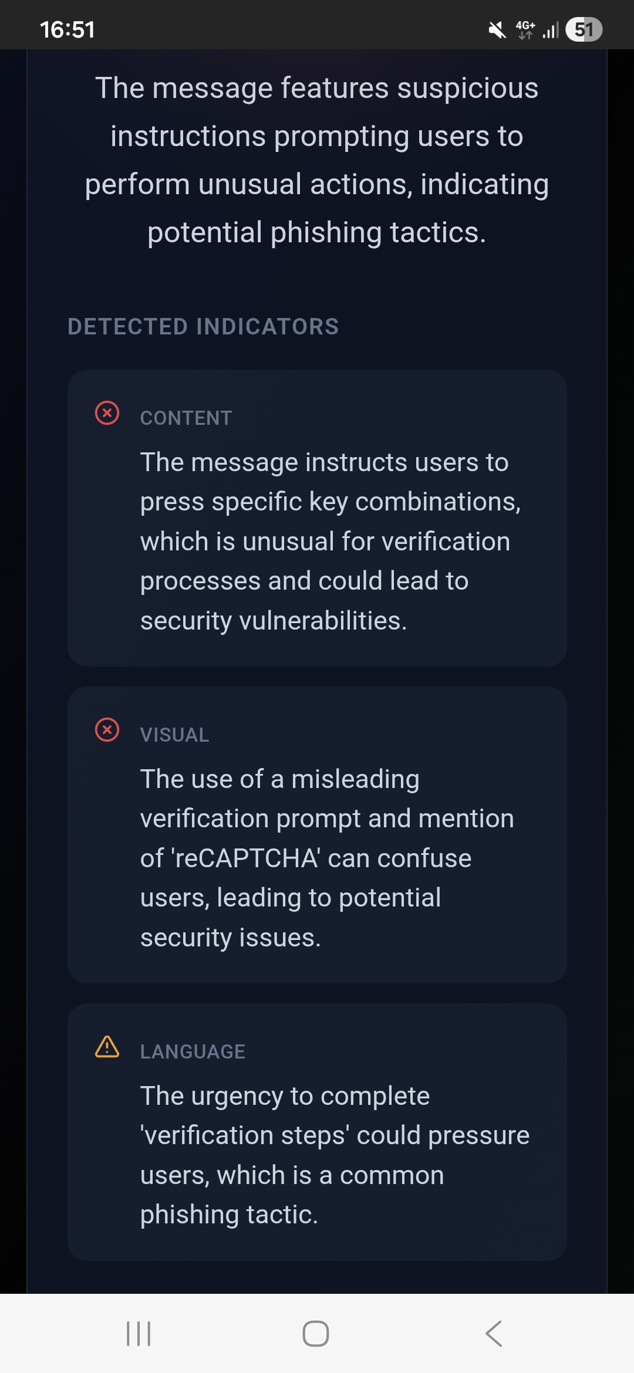Screen dimensions: 634x1373
Task: Tap the 4G+ mobile data status icon
Action: click(525, 30)
